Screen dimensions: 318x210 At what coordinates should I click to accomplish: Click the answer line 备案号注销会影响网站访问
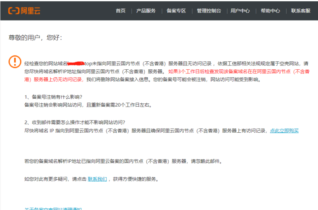pos(88,105)
